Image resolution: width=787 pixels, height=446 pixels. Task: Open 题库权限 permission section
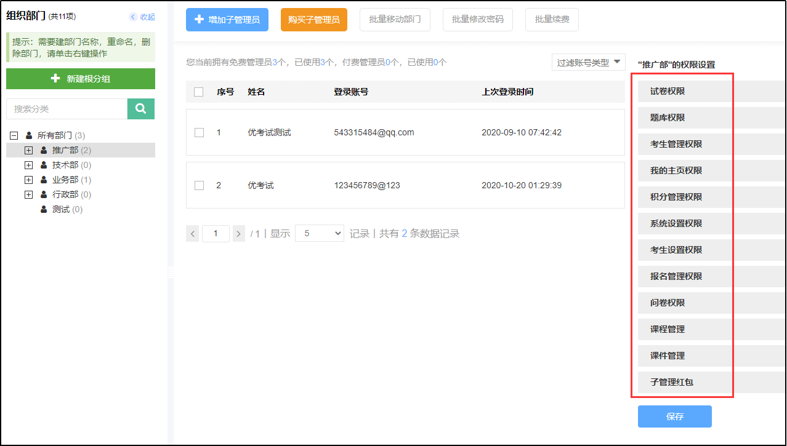(712, 117)
